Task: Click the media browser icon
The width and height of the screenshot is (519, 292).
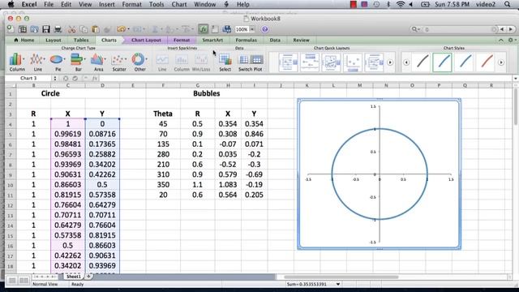Action: 227,29
